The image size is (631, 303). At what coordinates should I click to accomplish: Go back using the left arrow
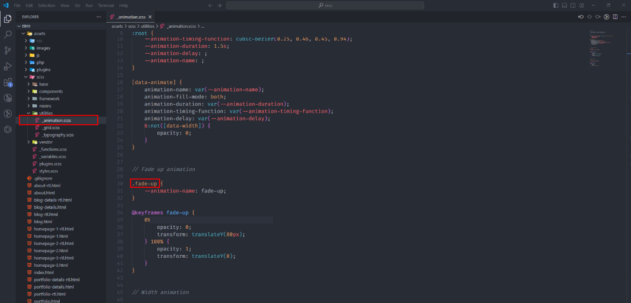tap(210, 6)
